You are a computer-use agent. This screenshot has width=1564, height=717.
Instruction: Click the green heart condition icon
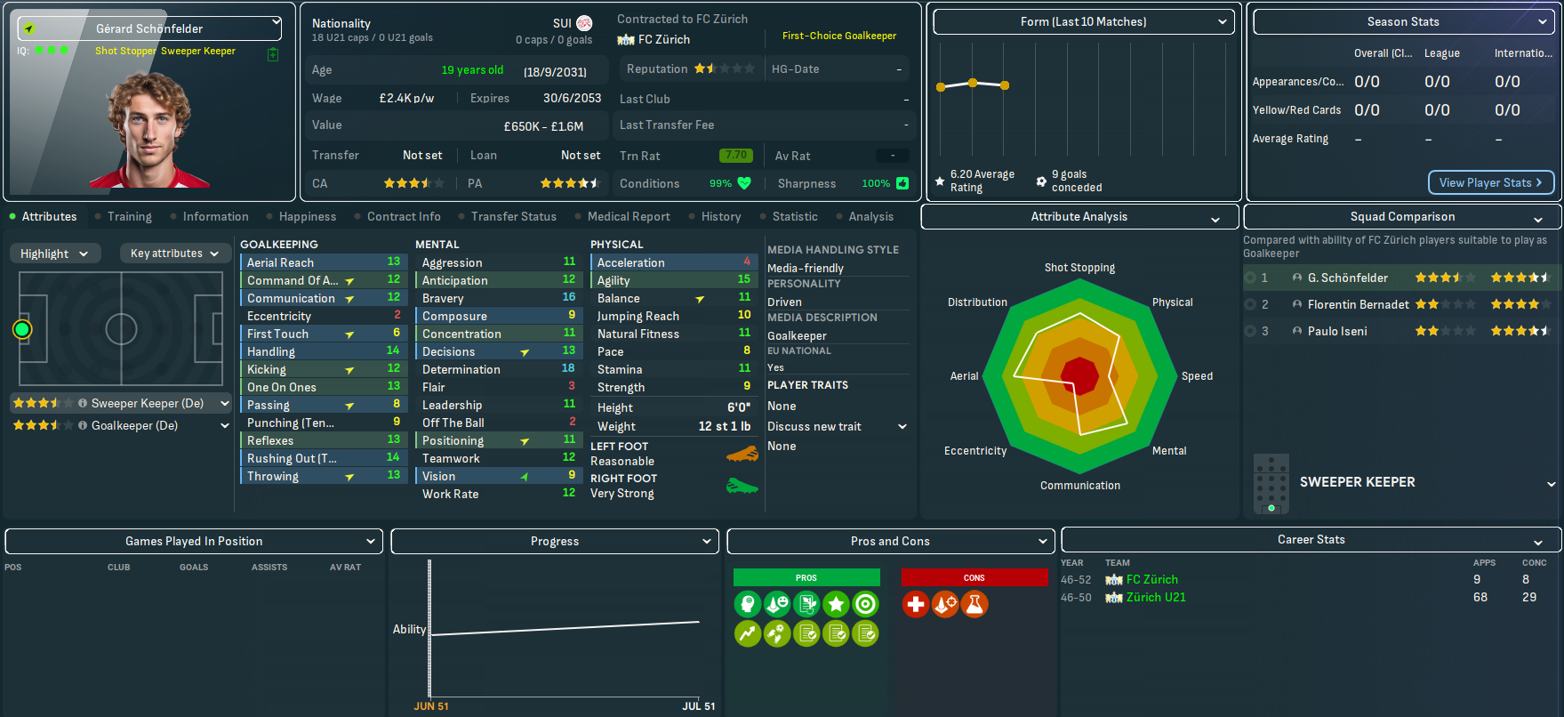click(x=744, y=183)
